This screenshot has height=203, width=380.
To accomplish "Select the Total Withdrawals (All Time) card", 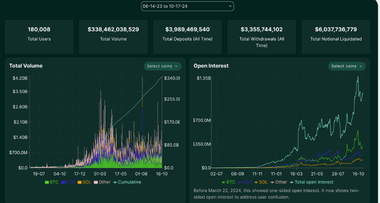I will pos(262,37).
